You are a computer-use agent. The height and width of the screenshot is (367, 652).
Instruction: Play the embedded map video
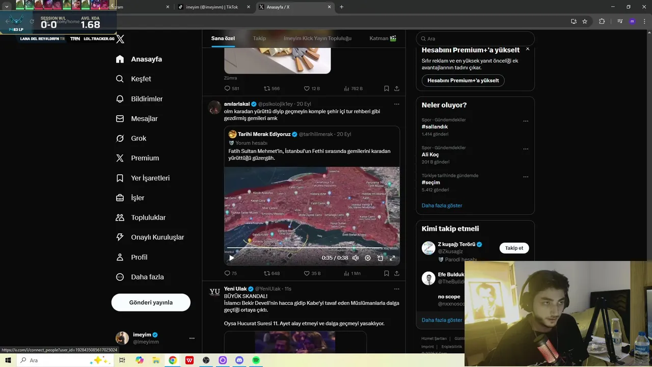tap(232, 258)
